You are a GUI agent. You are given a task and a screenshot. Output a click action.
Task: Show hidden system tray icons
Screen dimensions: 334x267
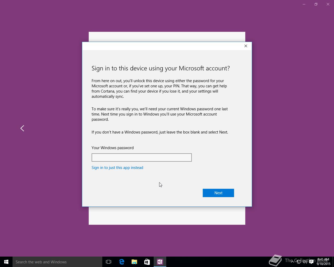click(293, 262)
